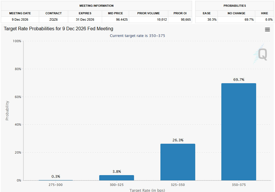The width and height of the screenshot is (275, 192).
Task: Click the Target Rate Probabilities chart title
Action: pyautogui.click(x=58, y=29)
